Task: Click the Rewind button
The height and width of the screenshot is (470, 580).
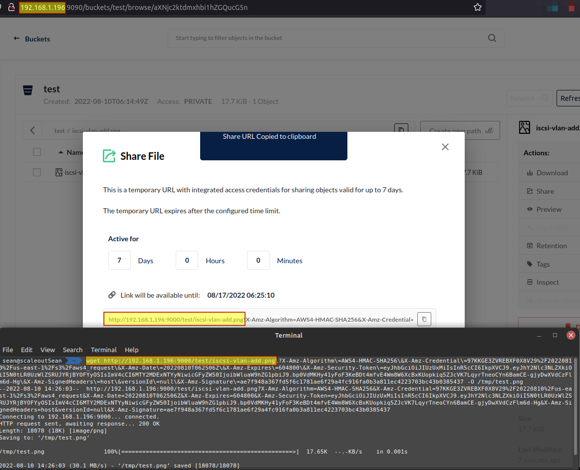Action: click(529, 98)
